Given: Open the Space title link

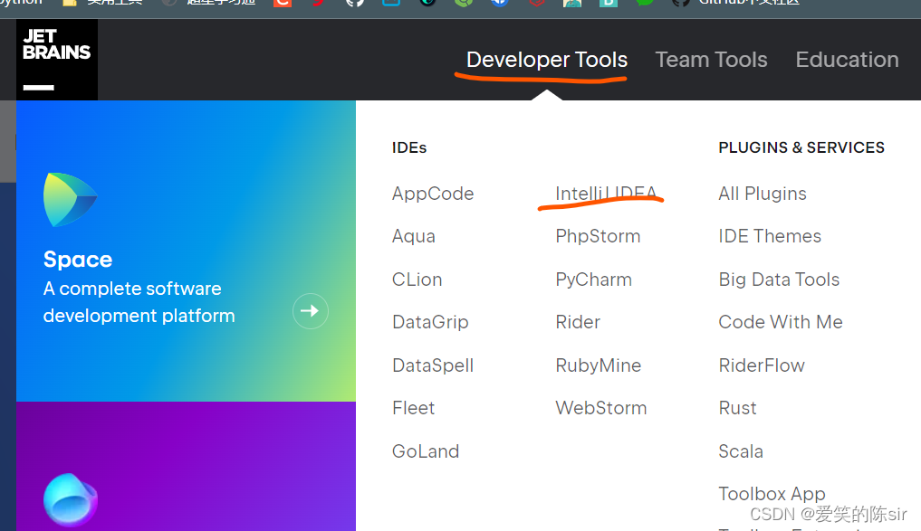Looking at the screenshot, I should coord(78,260).
